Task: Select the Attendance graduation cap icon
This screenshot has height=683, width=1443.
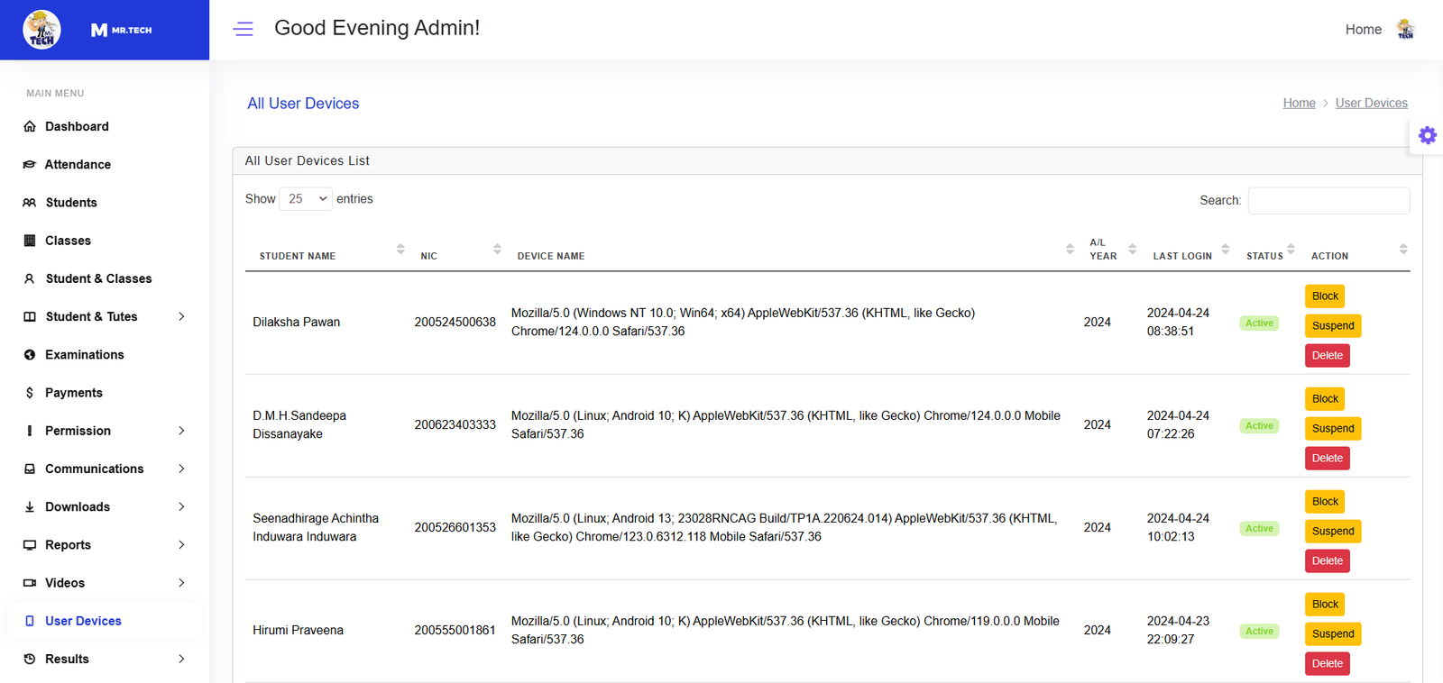Action: (x=30, y=165)
